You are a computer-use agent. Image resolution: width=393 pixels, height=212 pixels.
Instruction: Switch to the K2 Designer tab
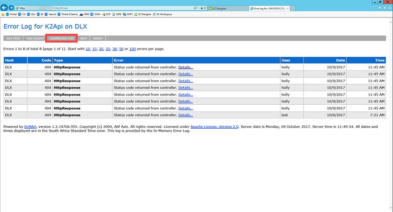[228, 8]
